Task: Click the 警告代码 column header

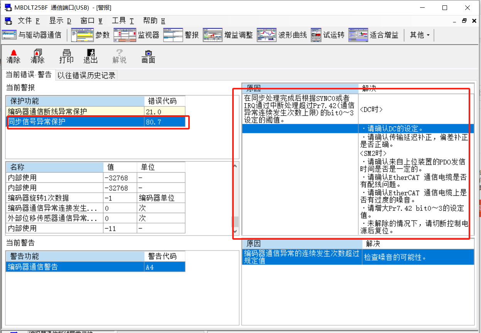Action: [165, 256]
